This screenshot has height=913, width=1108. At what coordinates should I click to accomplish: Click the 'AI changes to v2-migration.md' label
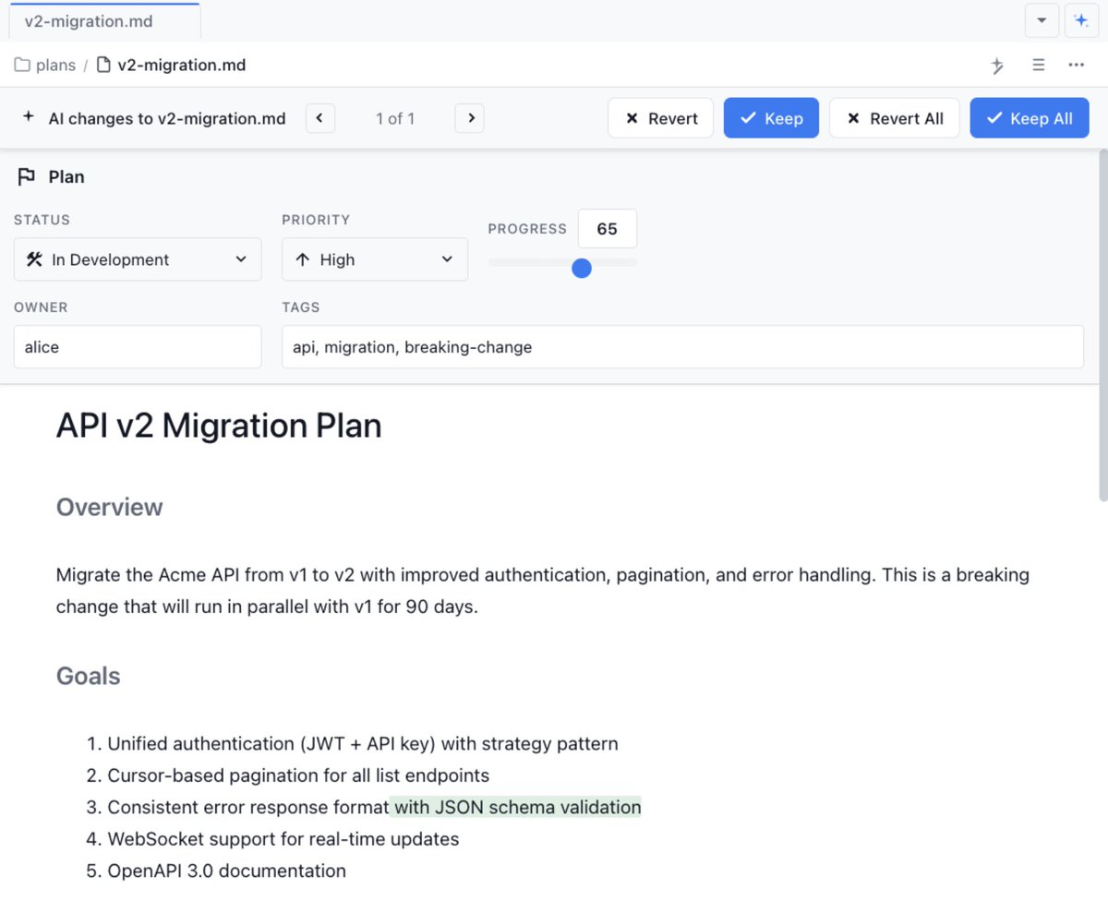click(167, 118)
